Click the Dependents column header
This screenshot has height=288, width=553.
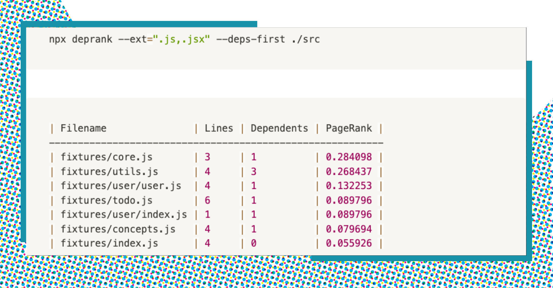279,128
